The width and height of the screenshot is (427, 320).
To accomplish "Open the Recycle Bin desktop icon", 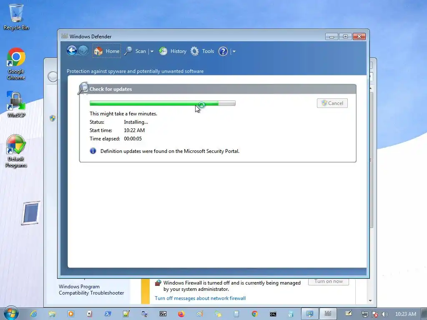I will point(16,17).
